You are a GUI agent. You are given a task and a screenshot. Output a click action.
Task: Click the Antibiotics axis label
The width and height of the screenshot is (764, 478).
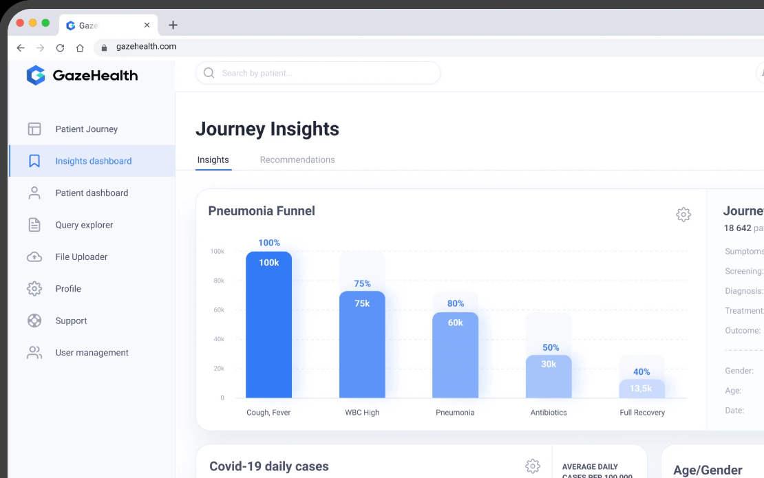[549, 412]
